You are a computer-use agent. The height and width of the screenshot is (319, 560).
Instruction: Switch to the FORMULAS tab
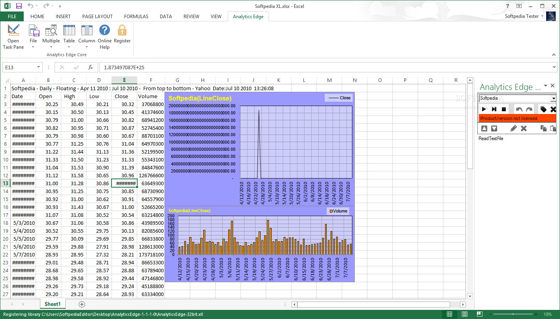pos(136,17)
